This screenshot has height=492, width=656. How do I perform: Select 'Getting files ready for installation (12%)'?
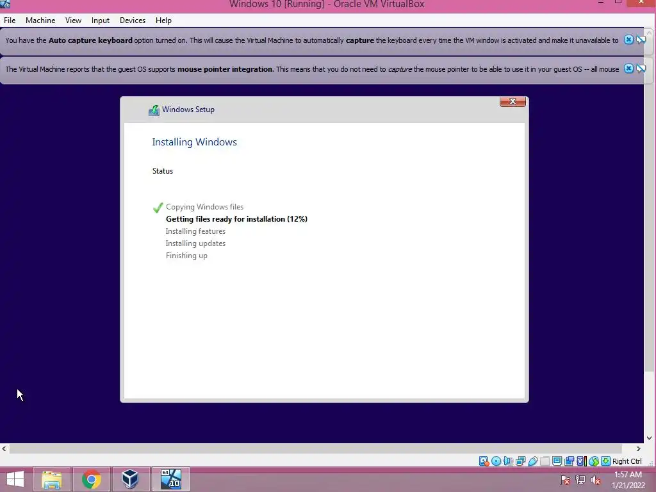click(x=236, y=219)
